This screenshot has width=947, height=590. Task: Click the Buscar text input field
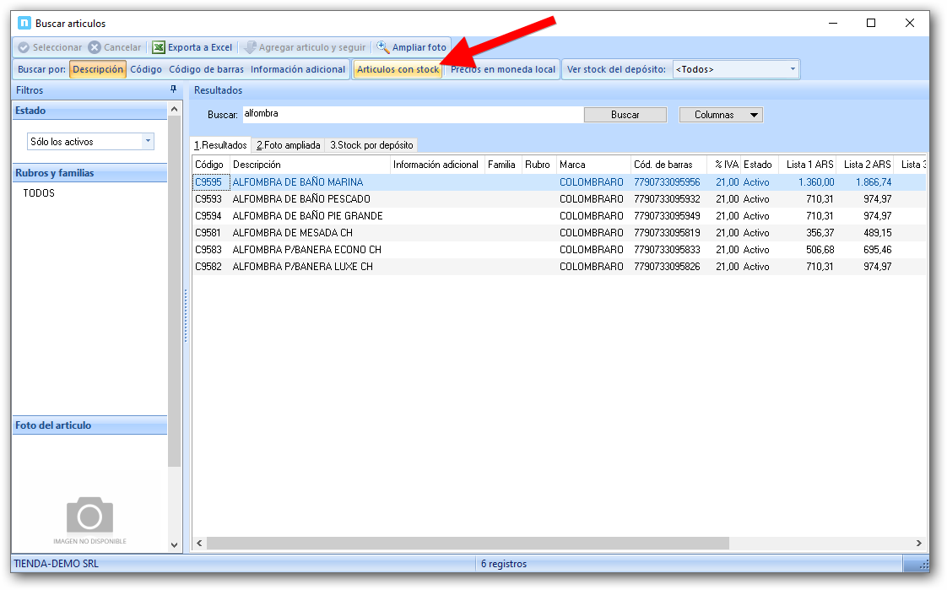click(x=411, y=114)
